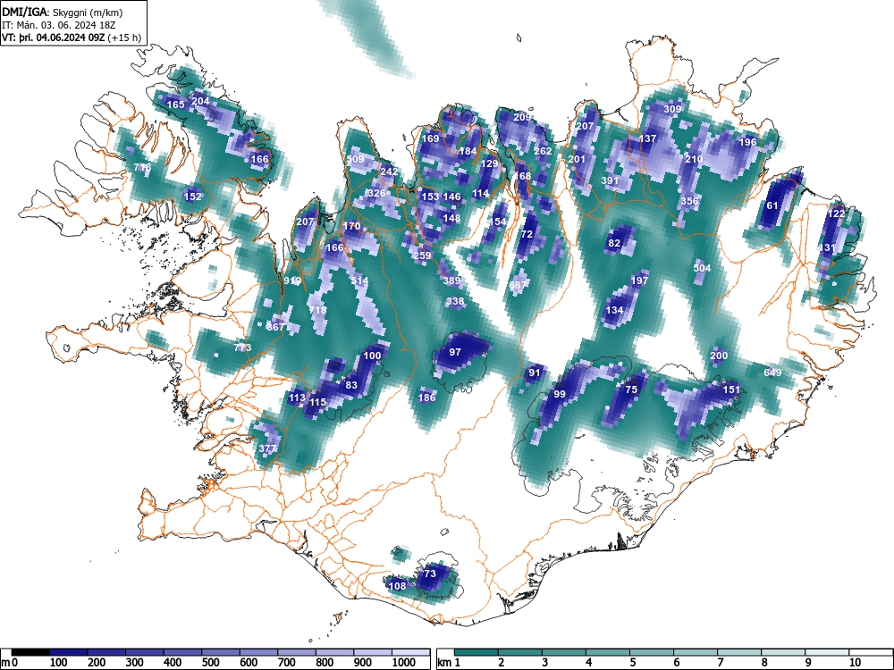Viewport: 894px width, 670px height.
Task: Click visibility value 83 on the map
Action: (351, 385)
